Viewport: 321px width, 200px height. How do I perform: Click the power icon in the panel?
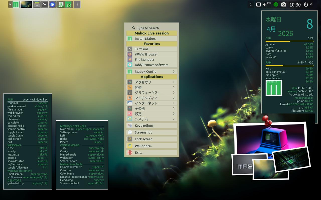306,4
